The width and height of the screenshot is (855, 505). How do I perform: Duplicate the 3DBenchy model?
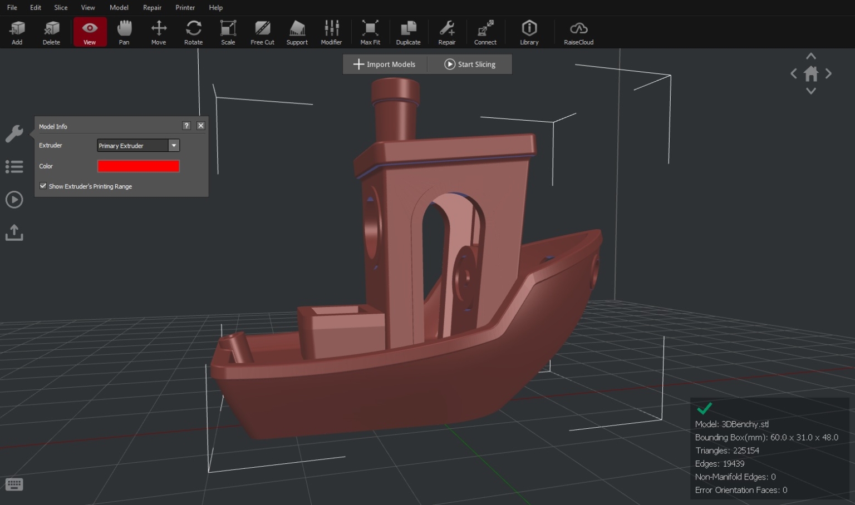(408, 32)
